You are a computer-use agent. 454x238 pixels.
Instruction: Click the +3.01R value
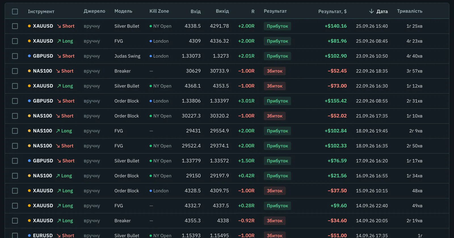[246, 101]
